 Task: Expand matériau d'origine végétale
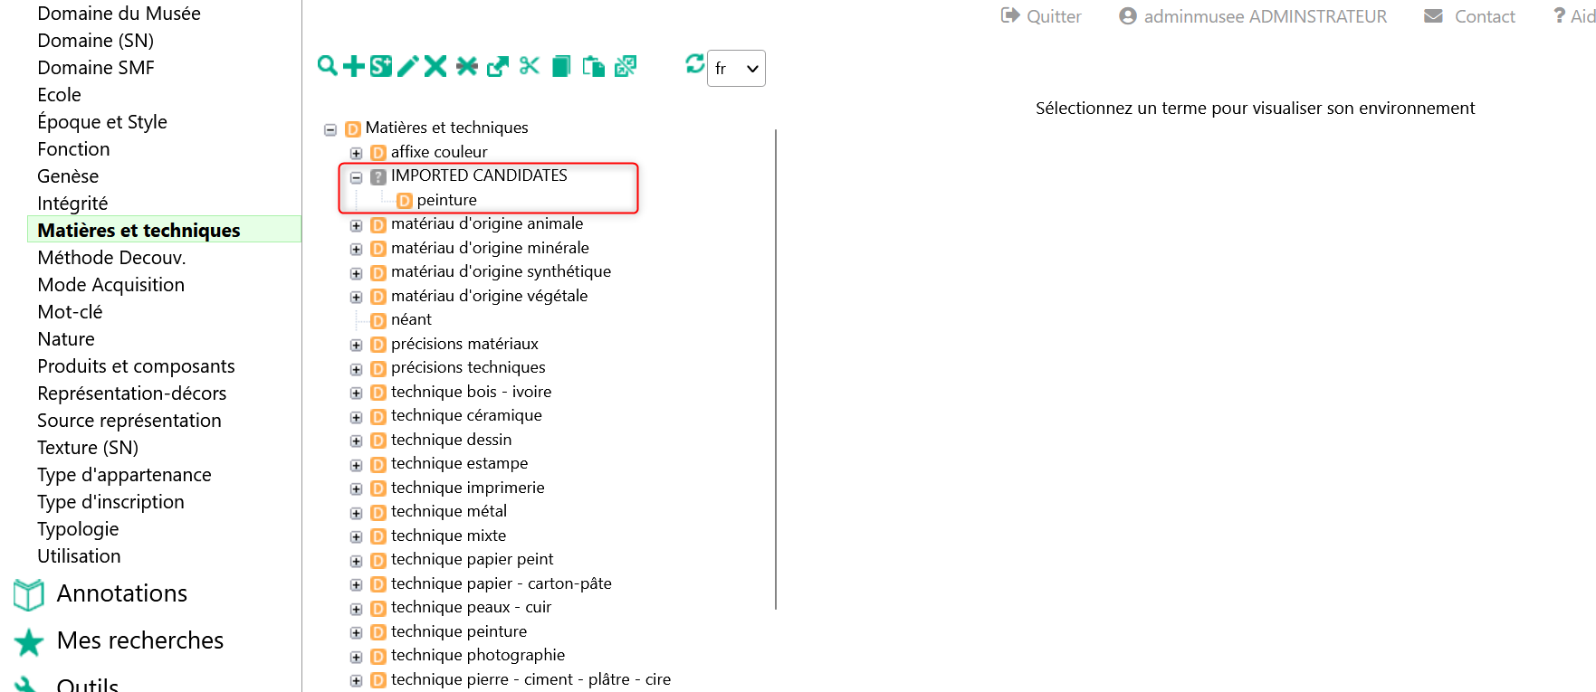point(356,297)
